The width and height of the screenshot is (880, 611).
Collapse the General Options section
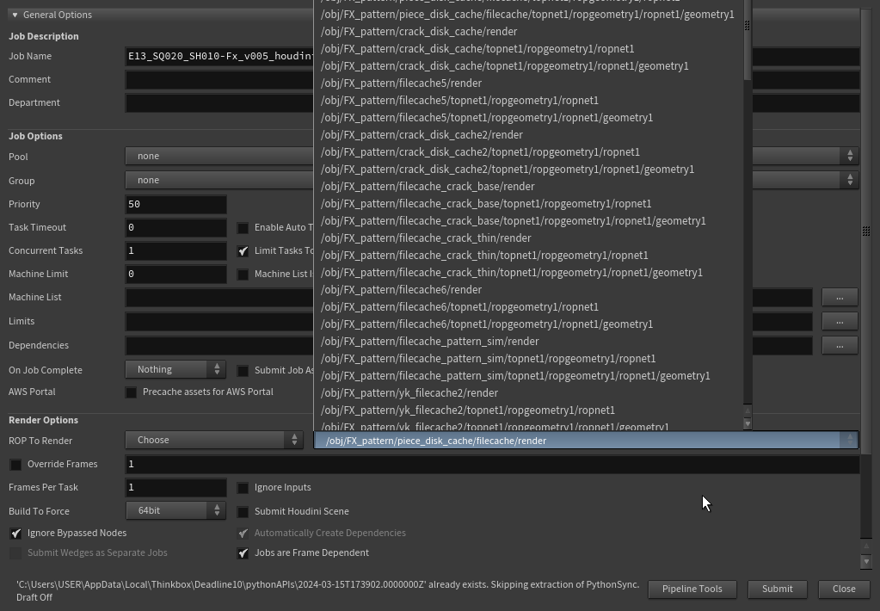15,15
